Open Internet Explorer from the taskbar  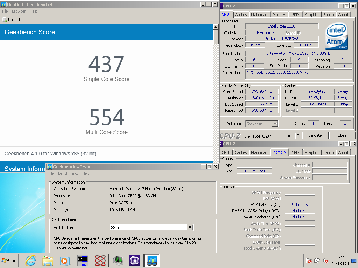31,260
